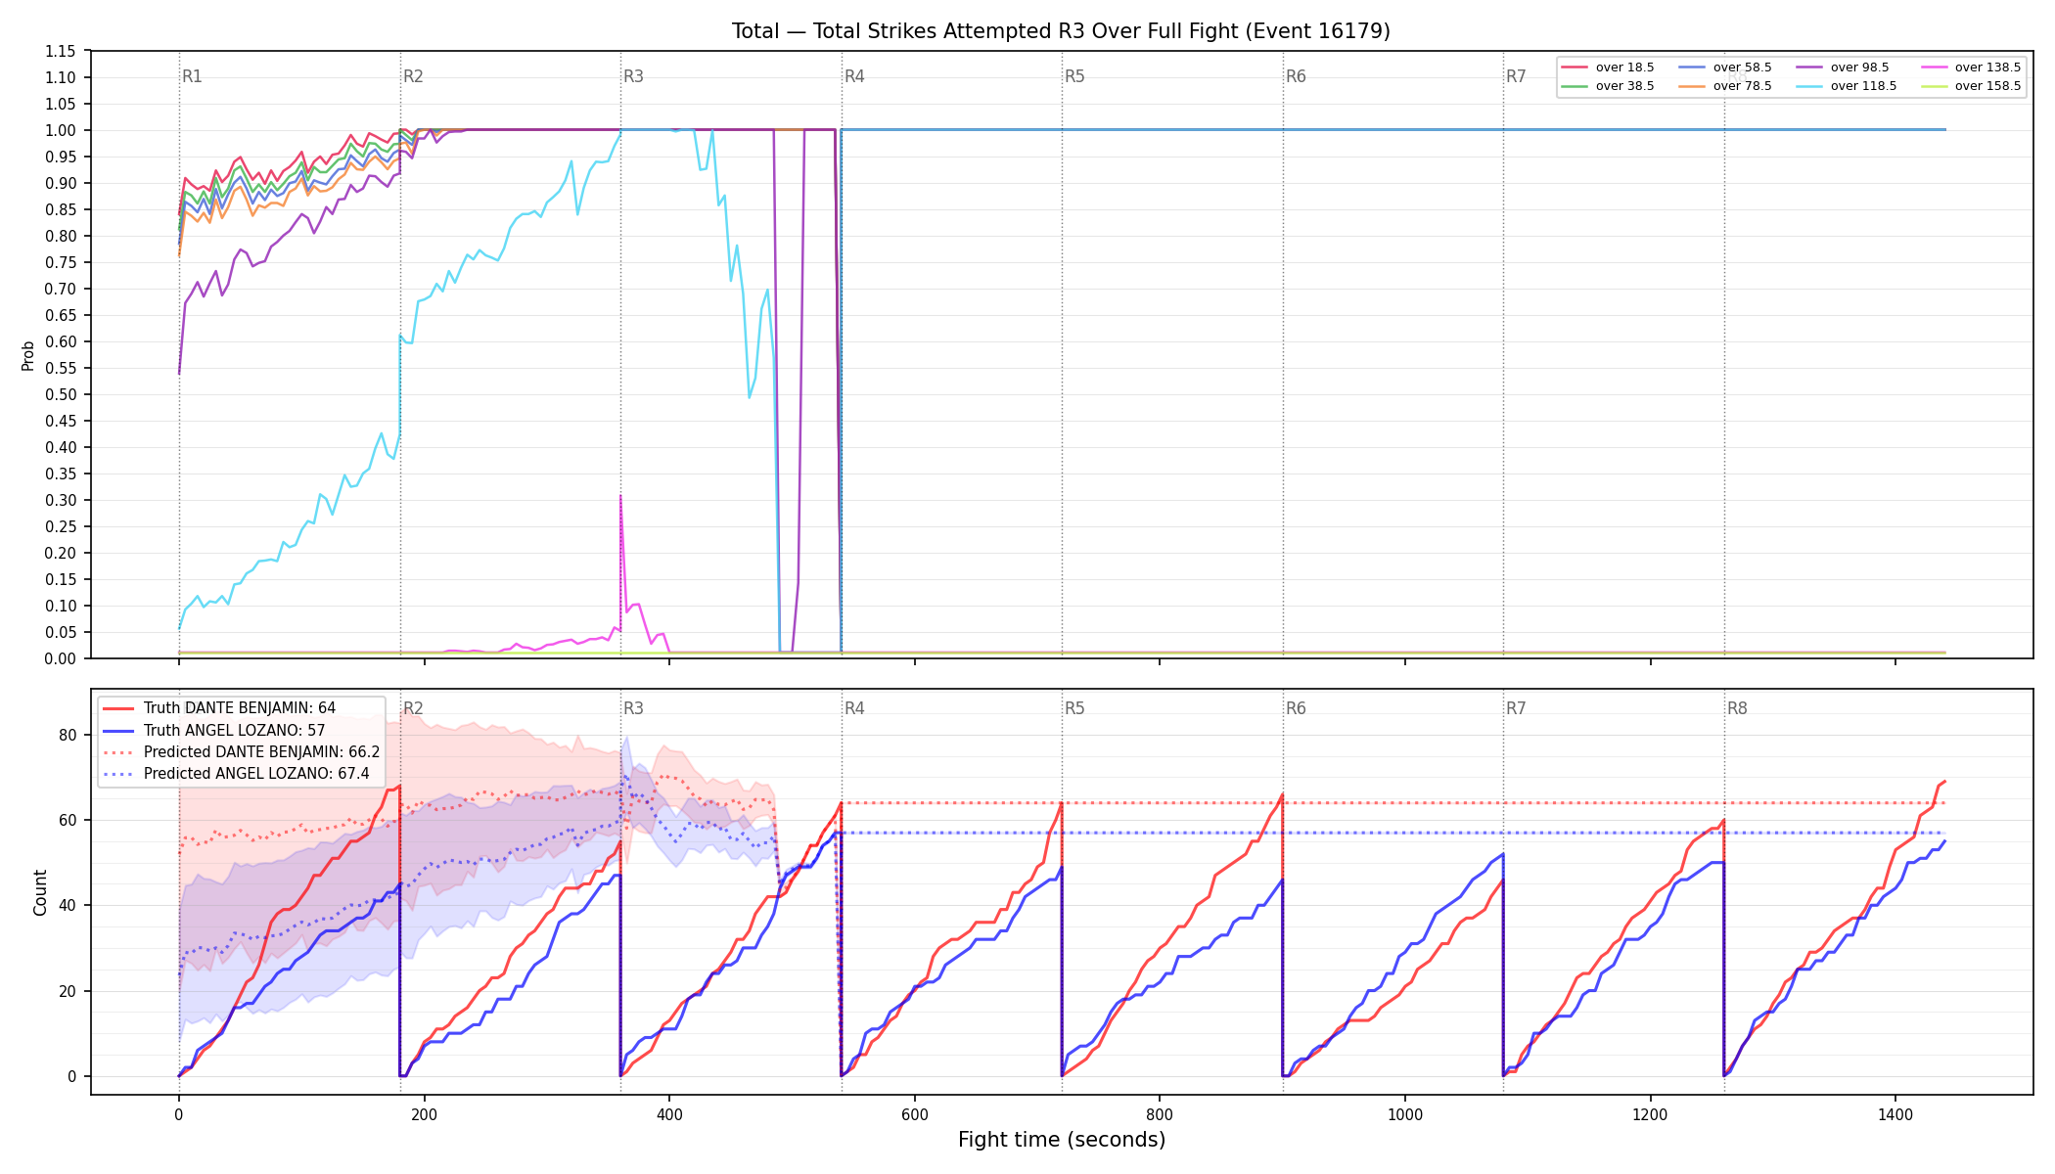2055x1174 pixels.
Task: Click the R3 label in the probability chart
Action: (x=634, y=76)
